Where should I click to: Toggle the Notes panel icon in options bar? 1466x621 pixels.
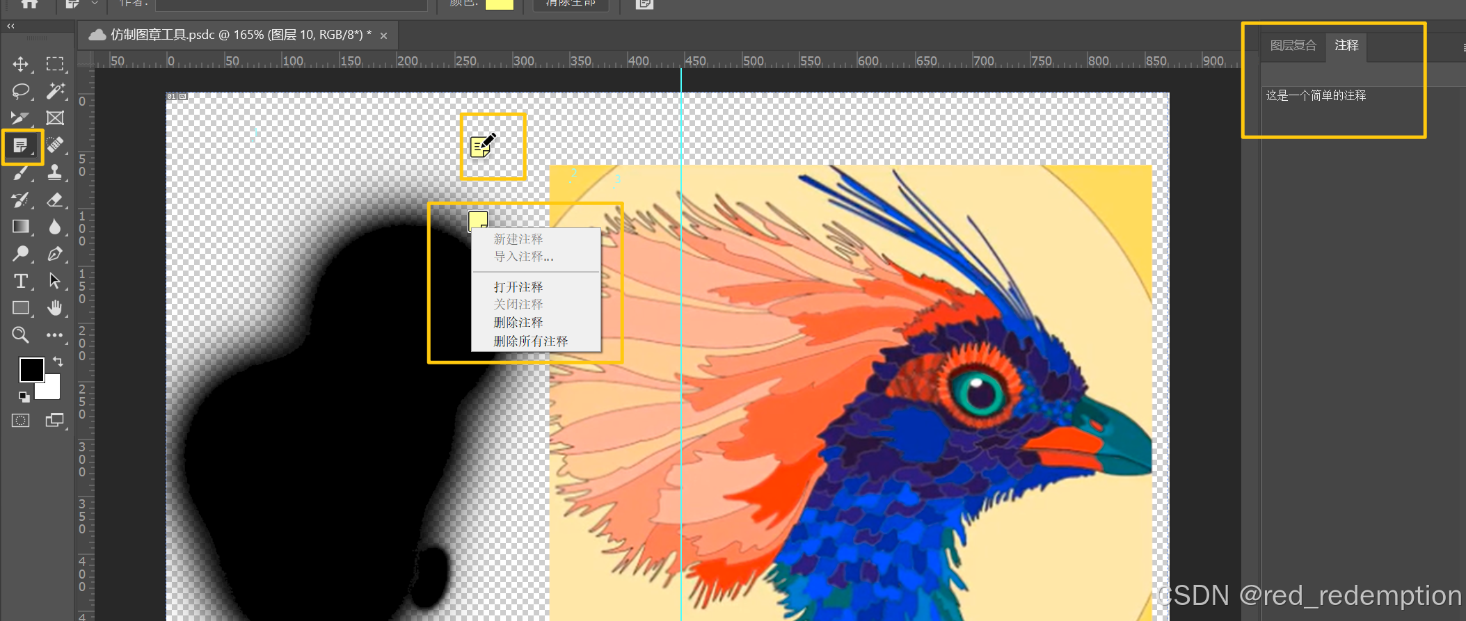pos(644,4)
